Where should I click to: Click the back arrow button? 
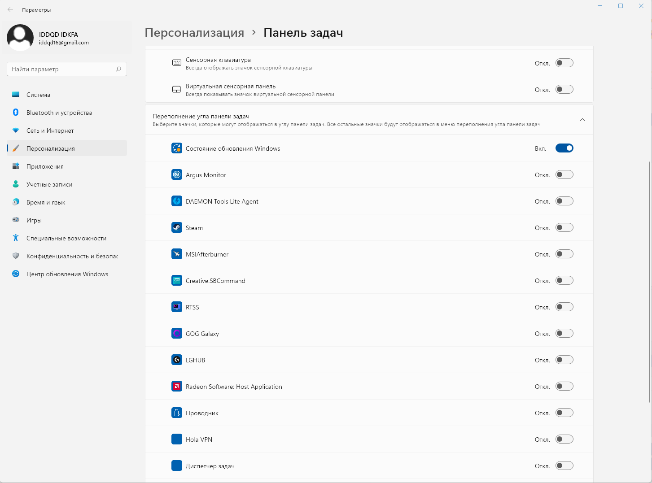(10, 9)
